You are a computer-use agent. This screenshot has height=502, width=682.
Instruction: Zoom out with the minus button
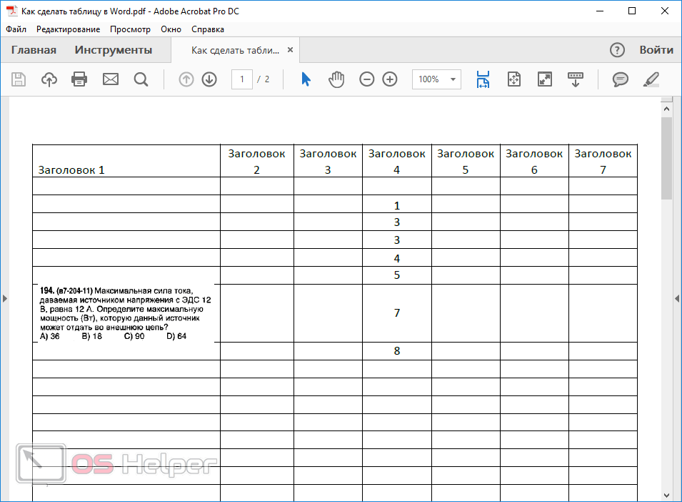[367, 79]
